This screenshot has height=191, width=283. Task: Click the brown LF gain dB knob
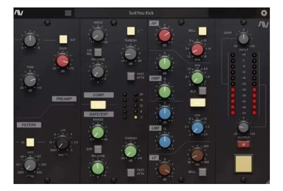tap(165, 170)
